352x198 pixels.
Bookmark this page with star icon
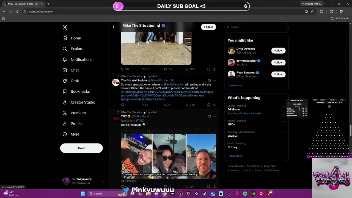pyautogui.click(x=312, y=12)
